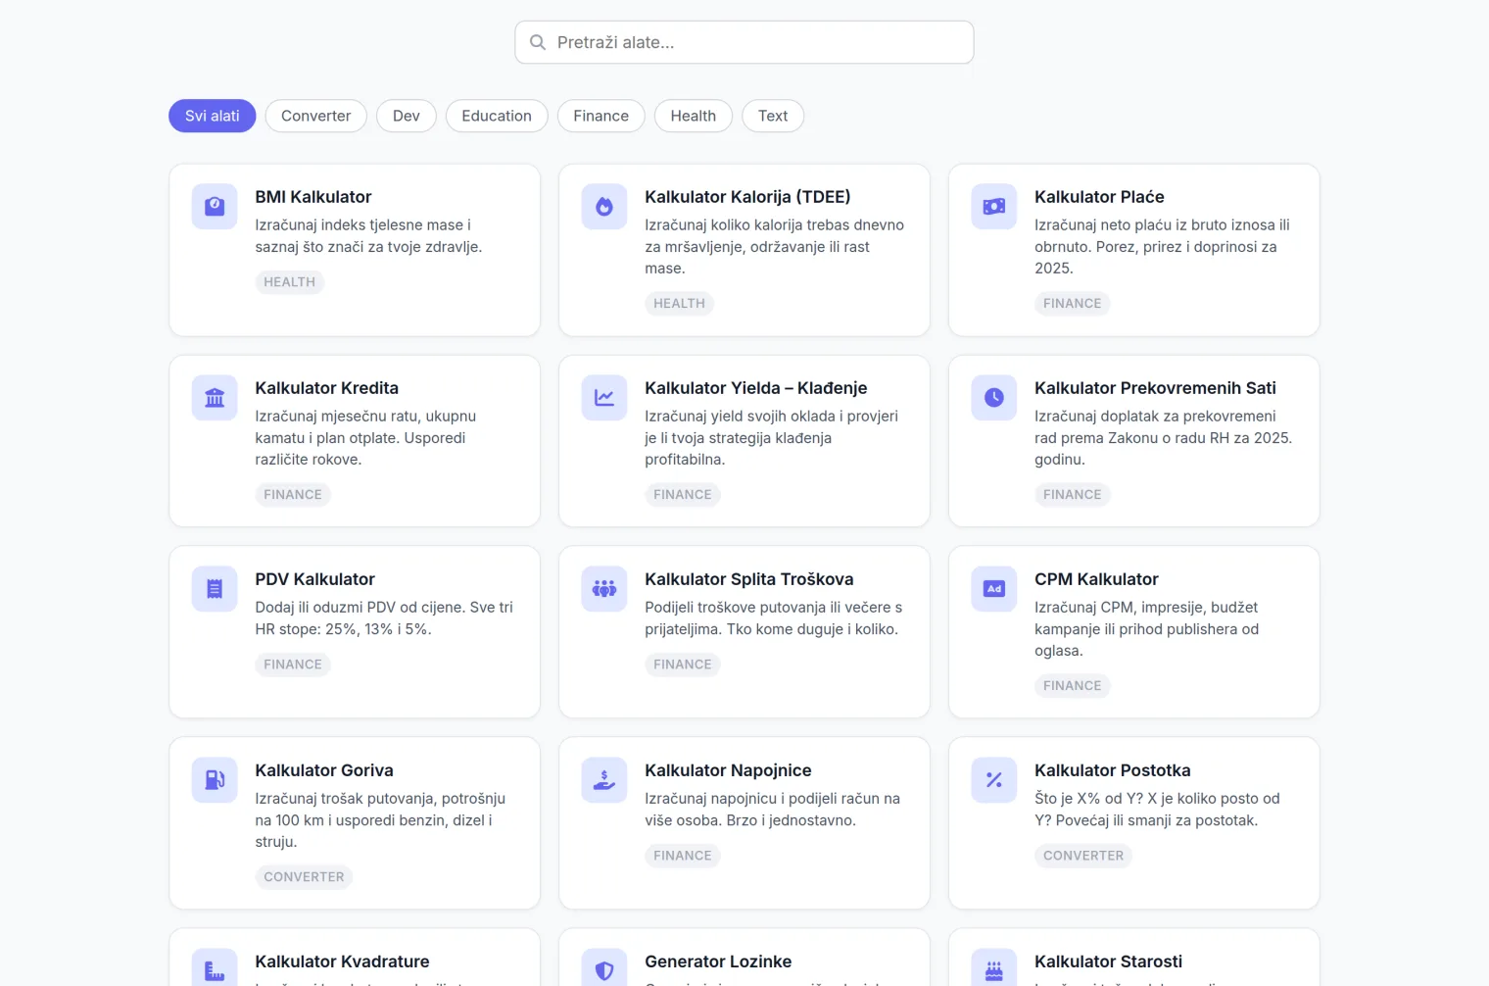The image size is (1489, 986).
Task: Filter tools by Finance category
Action: coord(601,116)
